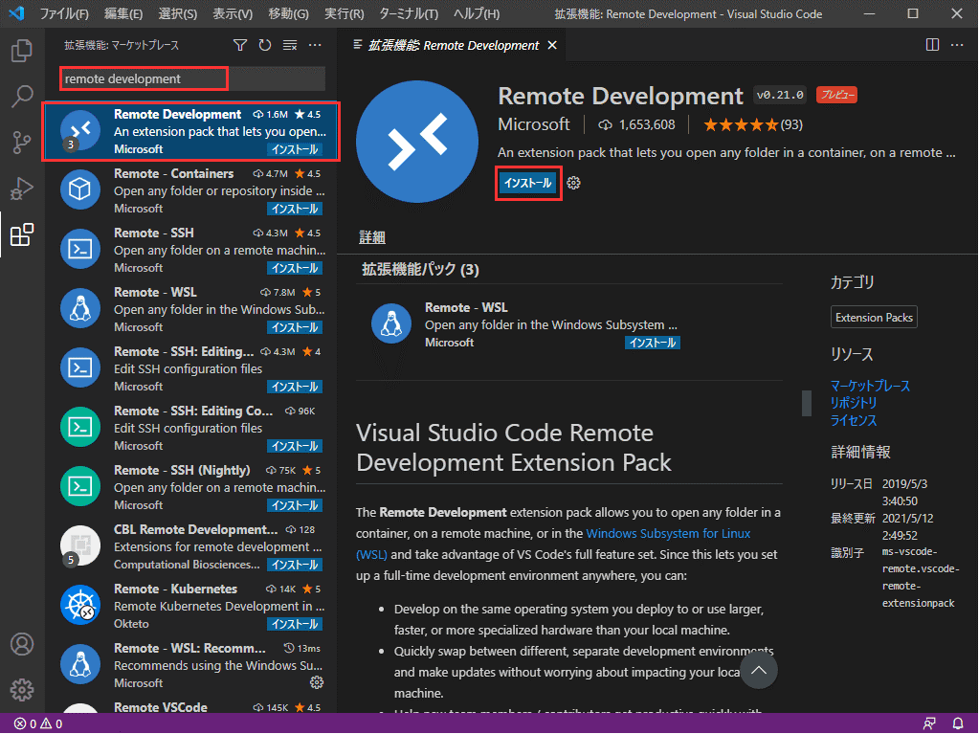Select the Extensions view icon

[x=22, y=234]
